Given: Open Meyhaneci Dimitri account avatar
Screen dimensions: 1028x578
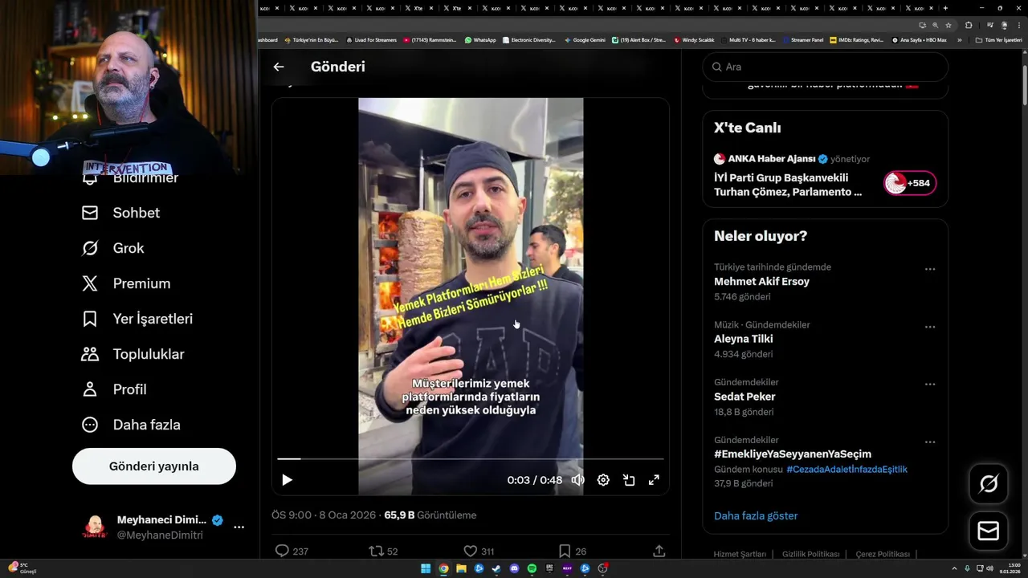Looking at the screenshot, I should tap(95, 527).
